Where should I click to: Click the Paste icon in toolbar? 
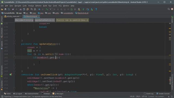(27, 9)
